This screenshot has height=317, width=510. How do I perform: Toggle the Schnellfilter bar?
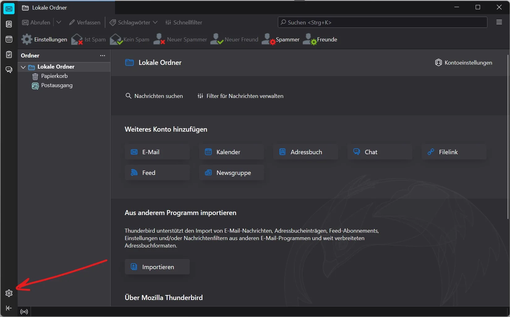tap(184, 23)
